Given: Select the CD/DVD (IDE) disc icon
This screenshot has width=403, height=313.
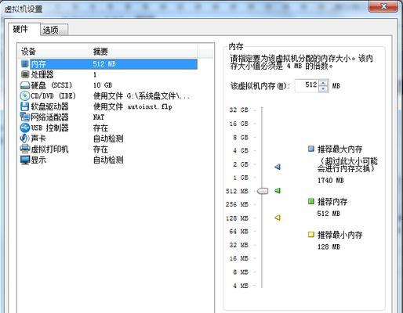Looking at the screenshot, I should point(25,95).
